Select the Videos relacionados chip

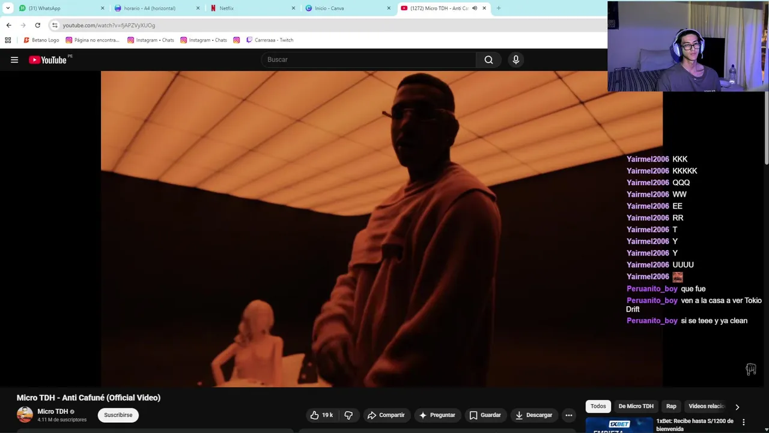pyautogui.click(x=707, y=406)
